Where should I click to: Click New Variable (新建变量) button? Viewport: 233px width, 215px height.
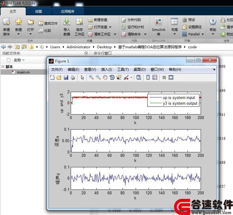coord(97,19)
